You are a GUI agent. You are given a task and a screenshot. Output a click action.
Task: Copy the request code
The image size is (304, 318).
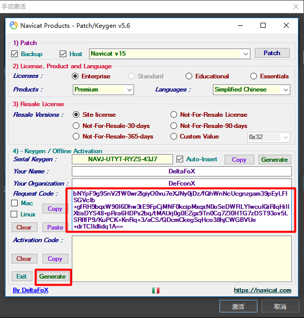[55, 209]
